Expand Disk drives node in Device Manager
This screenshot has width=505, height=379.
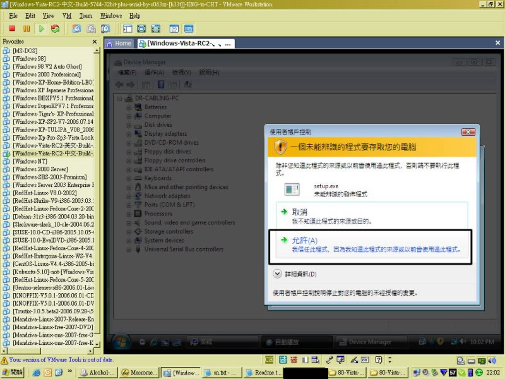(x=129, y=125)
